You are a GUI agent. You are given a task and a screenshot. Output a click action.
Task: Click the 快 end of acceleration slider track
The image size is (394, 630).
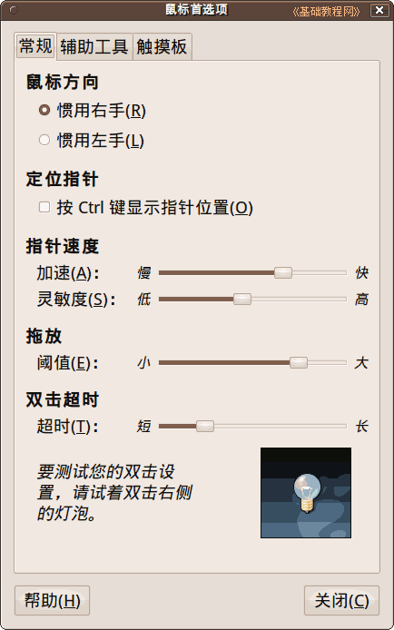click(x=340, y=272)
